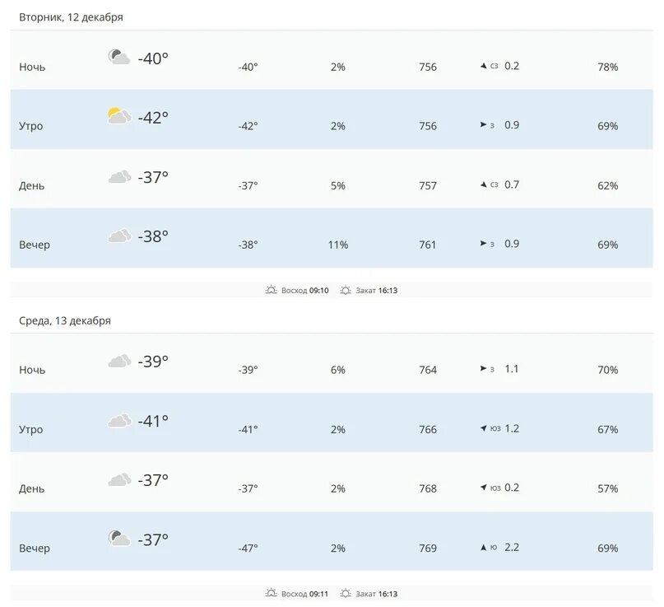Image resolution: width=664 pixels, height=607 pixels.
Task: Click the 11% precipitation probability value
Action: 338,245
